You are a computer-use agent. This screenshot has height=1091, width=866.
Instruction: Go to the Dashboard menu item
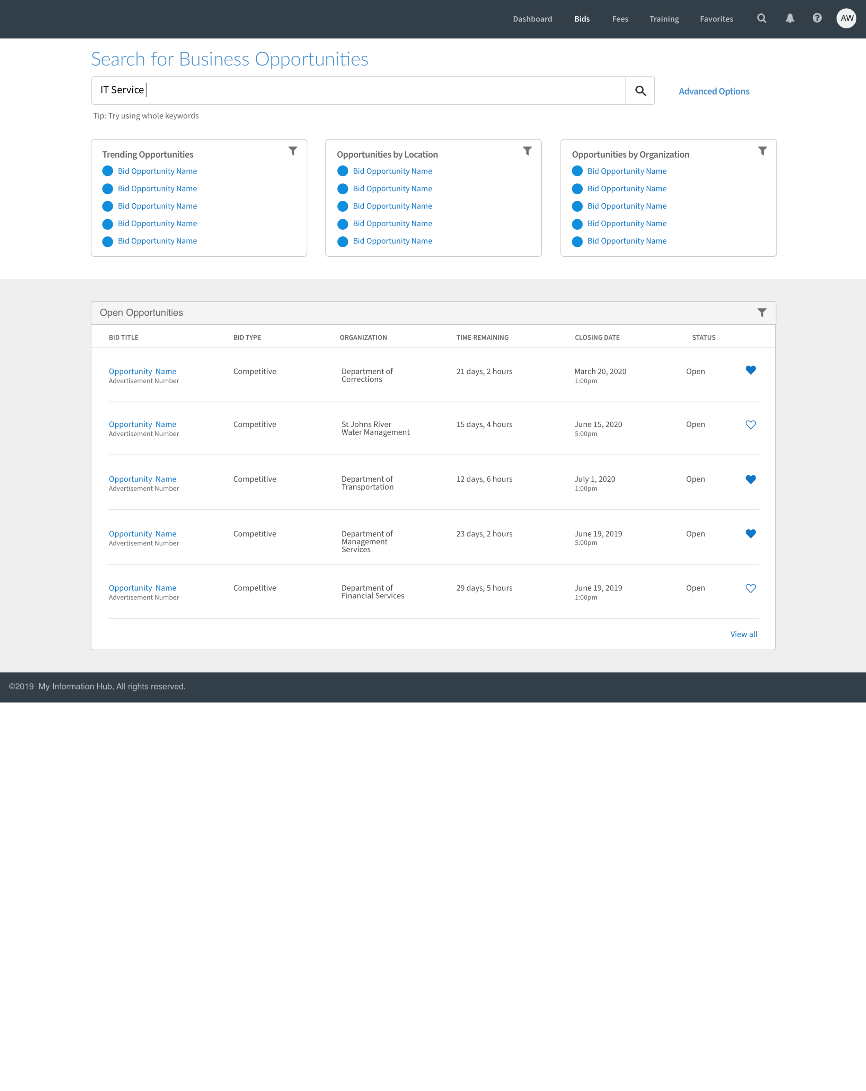click(532, 19)
